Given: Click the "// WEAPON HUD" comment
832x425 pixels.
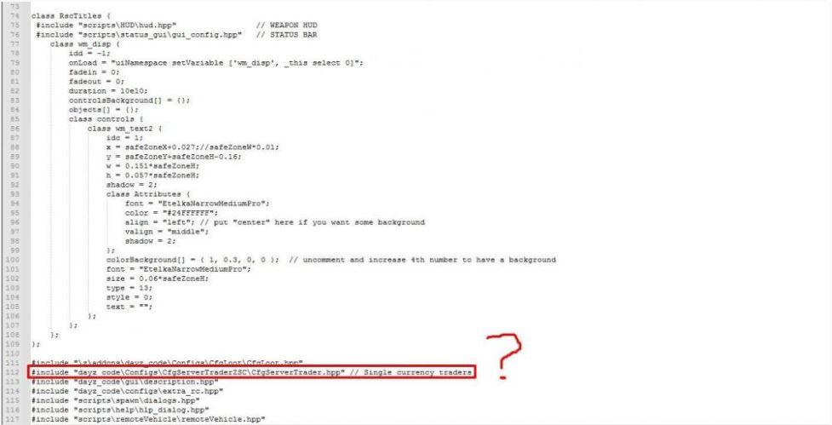Looking at the screenshot, I should [x=286, y=25].
